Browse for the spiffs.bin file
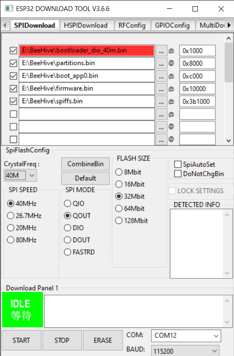234x356 pixels. [x=161, y=101]
